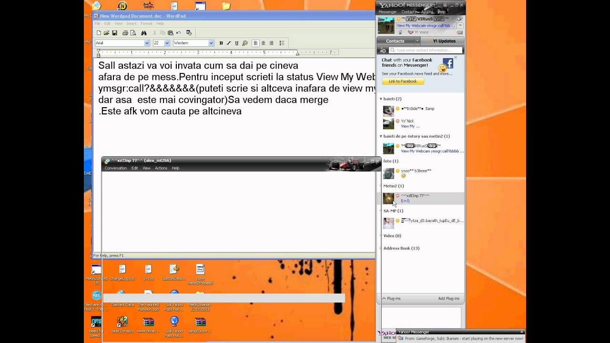Open the sv.txt desktop file

148,272
